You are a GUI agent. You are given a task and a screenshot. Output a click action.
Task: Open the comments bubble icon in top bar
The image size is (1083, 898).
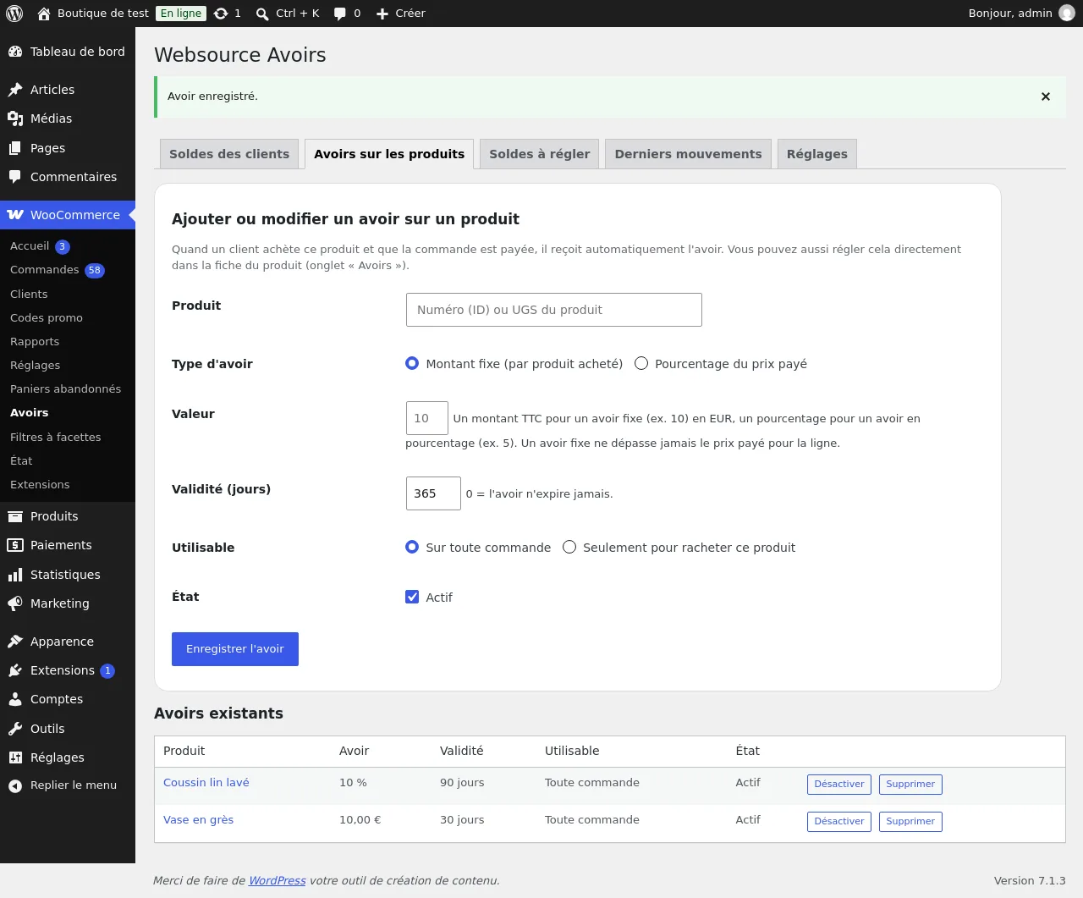point(340,14)
